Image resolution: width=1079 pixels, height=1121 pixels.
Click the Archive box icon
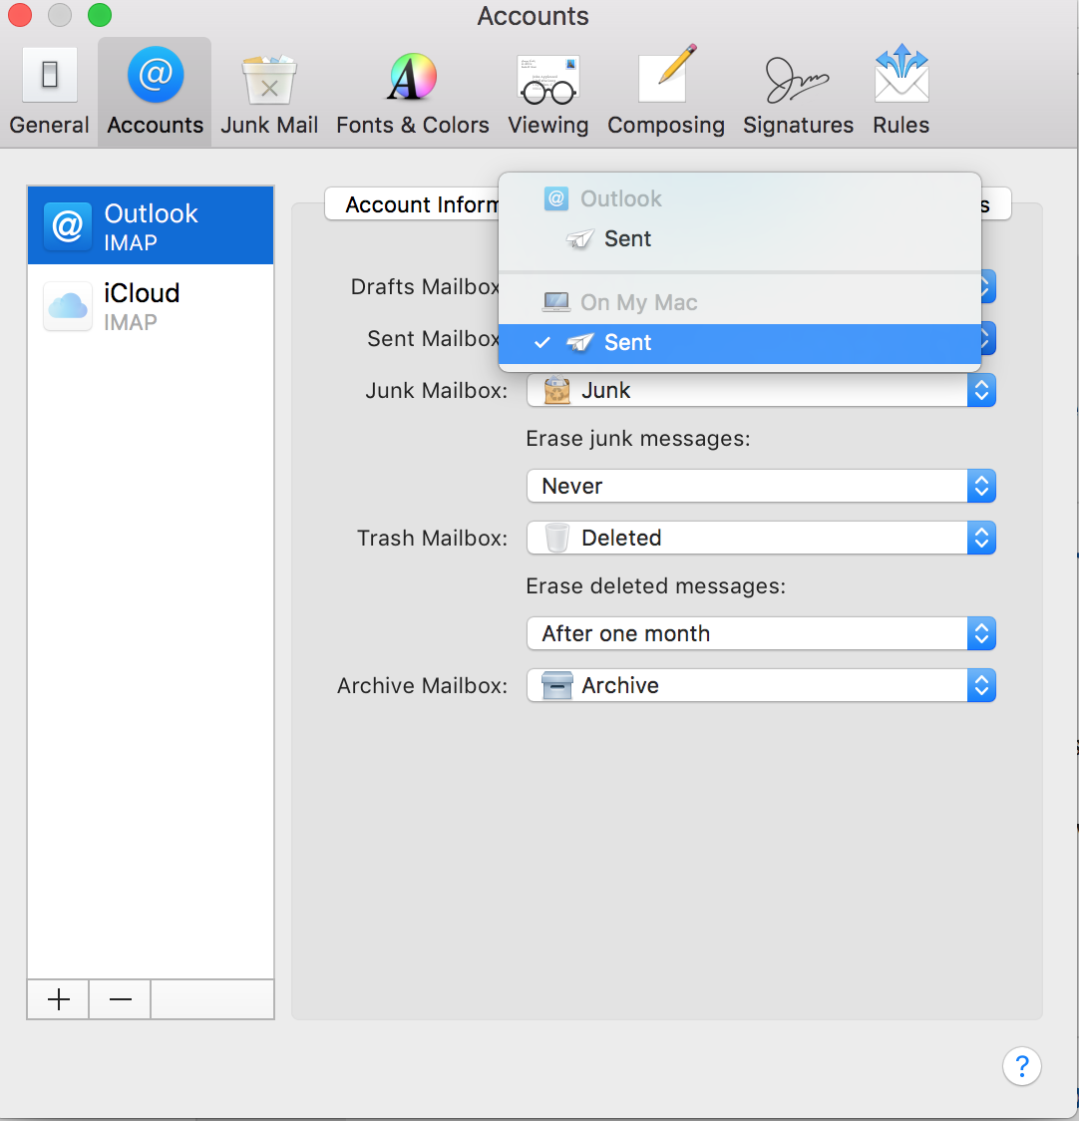557,685
